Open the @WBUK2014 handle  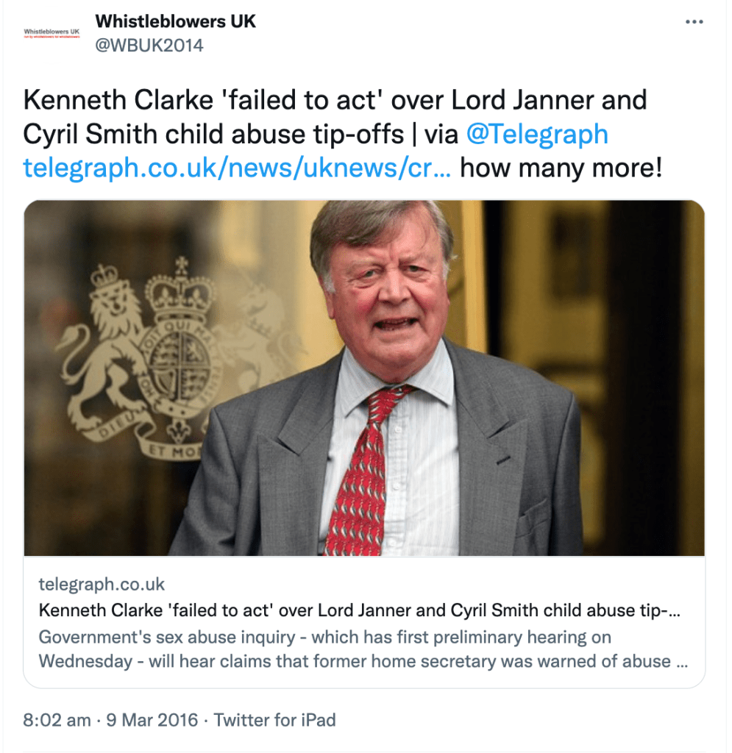(149, 46)
